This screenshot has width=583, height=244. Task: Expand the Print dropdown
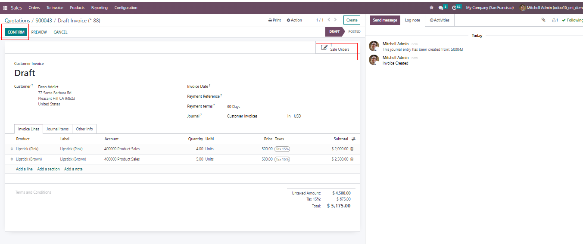tap(274, 20)
